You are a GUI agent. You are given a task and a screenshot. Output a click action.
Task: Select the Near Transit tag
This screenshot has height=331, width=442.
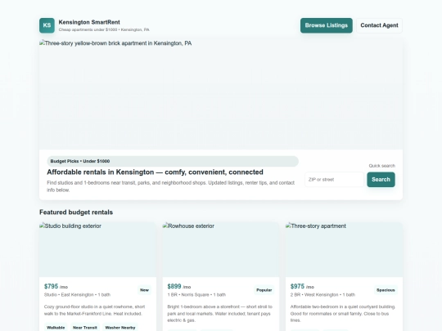[85, 328]
